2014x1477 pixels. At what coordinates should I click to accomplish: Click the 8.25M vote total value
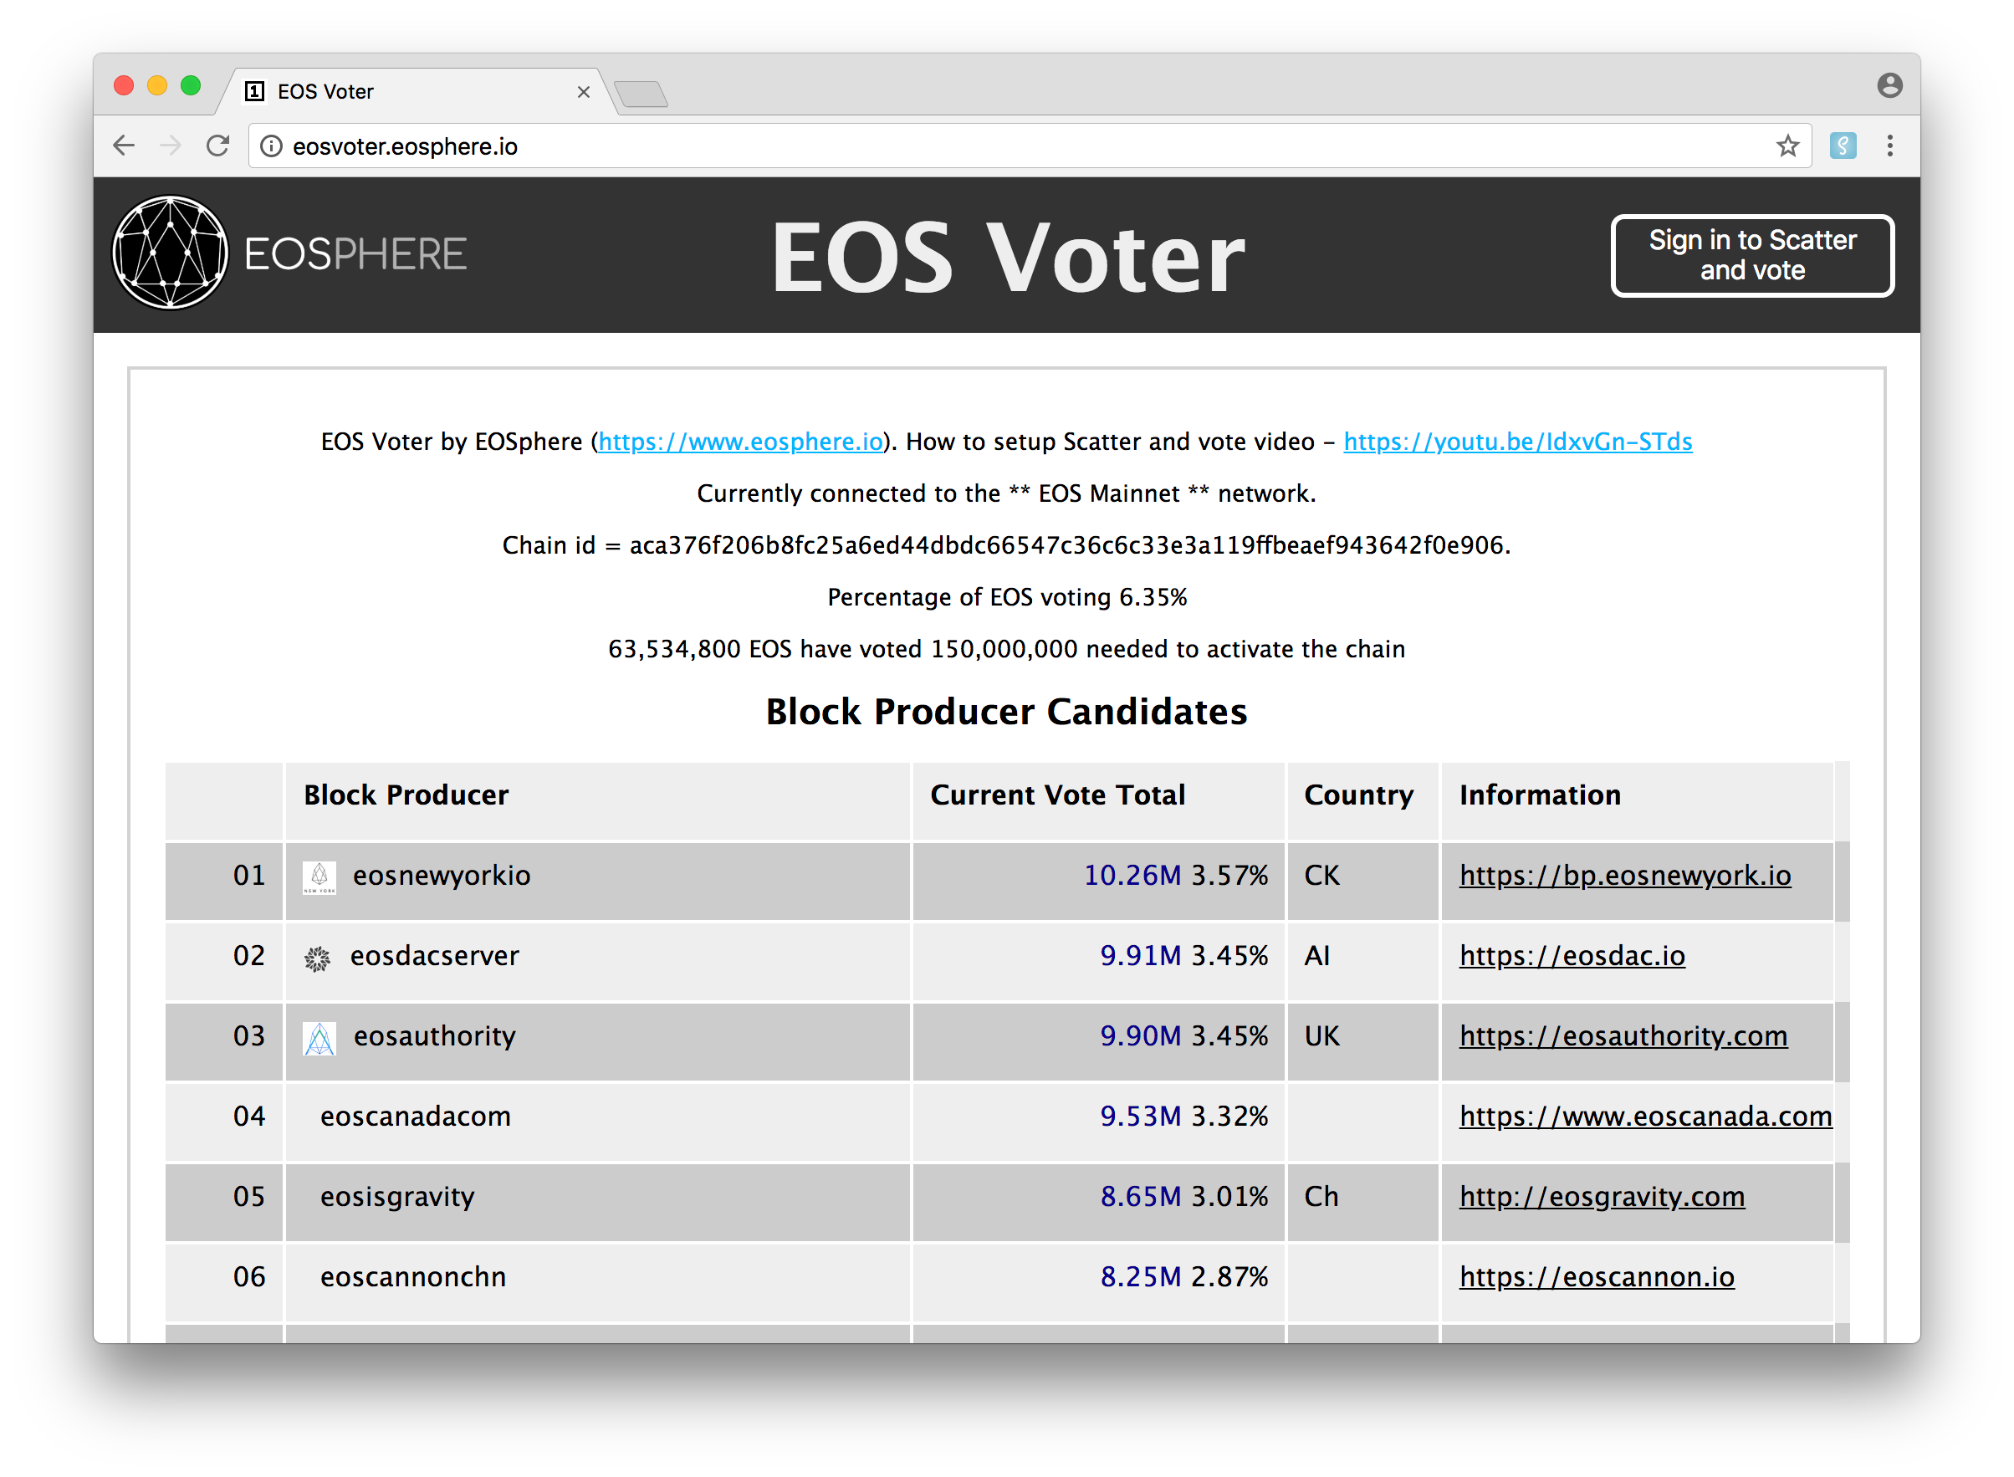(1140, 1277)
